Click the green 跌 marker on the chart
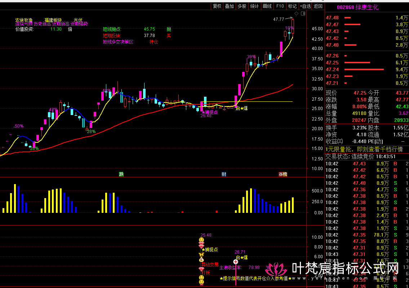The image size is (409, 288). click(121, 174)
